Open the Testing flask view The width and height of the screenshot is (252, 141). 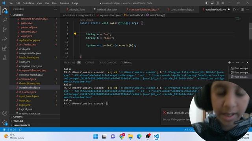tap(5, 58)
